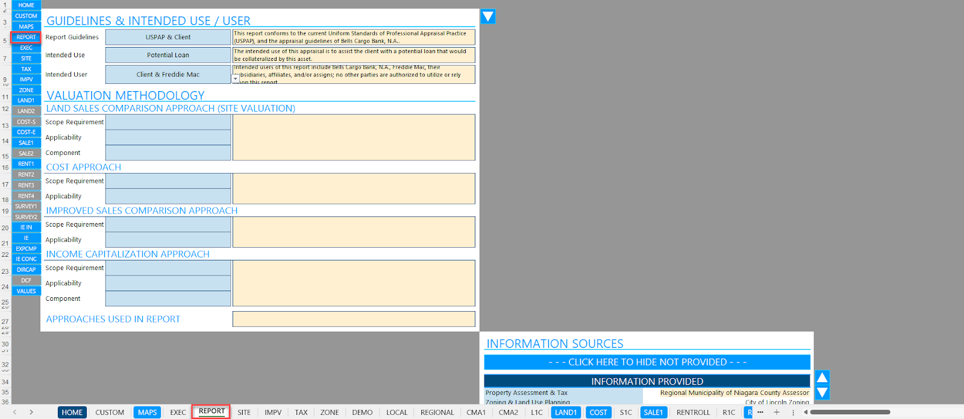Click the down-arrow icon beside Information Provided
The height and width of the screenshot is (419, 964).
(x=822, y=392)
